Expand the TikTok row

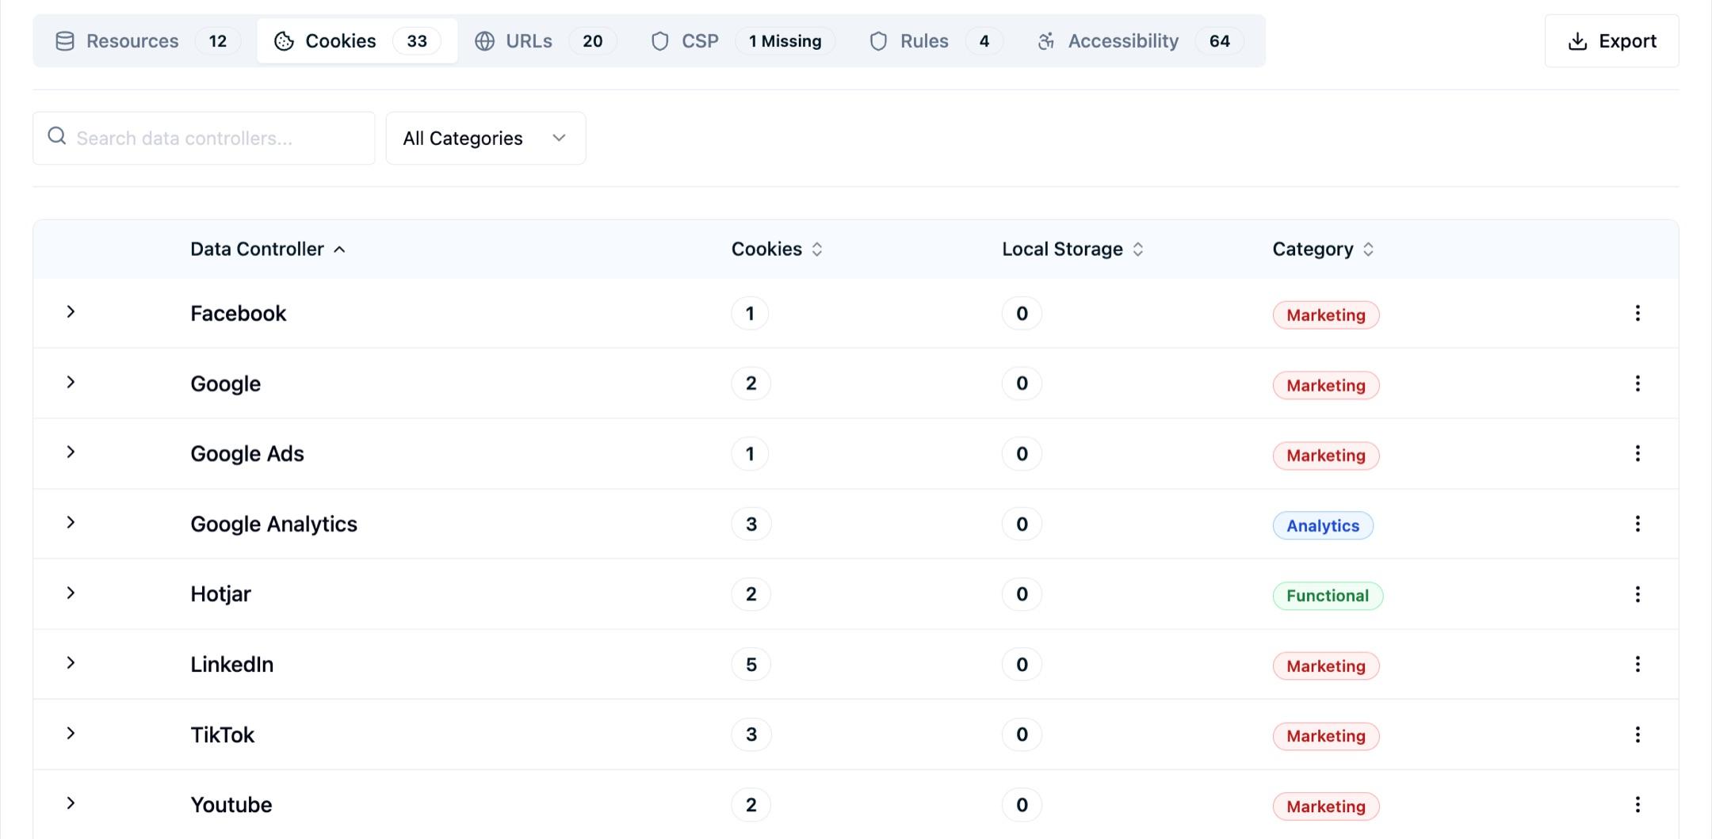pyautogui.click(x=71, y=734)
